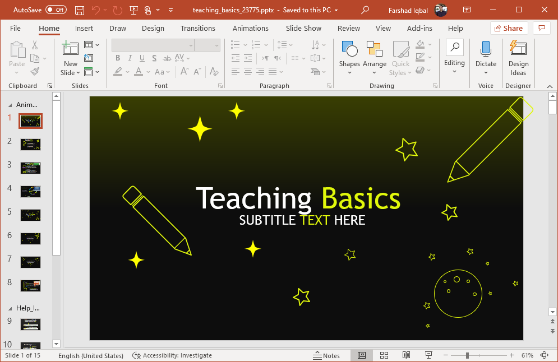Image resolution: width=558 pixels, height=362 pixels.
Task: Open the File menu
Action: point(15,28)
